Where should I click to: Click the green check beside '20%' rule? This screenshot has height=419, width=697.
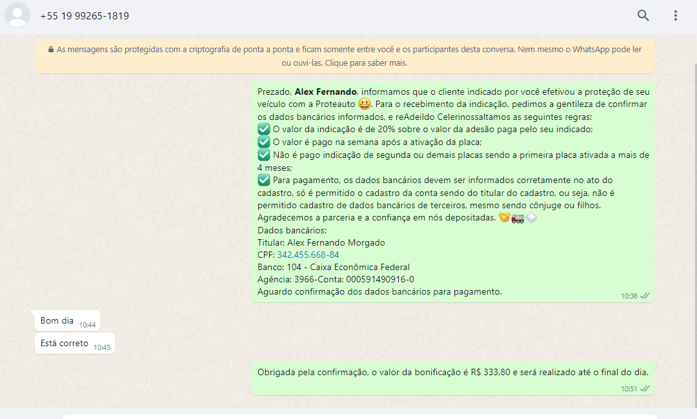263,129
